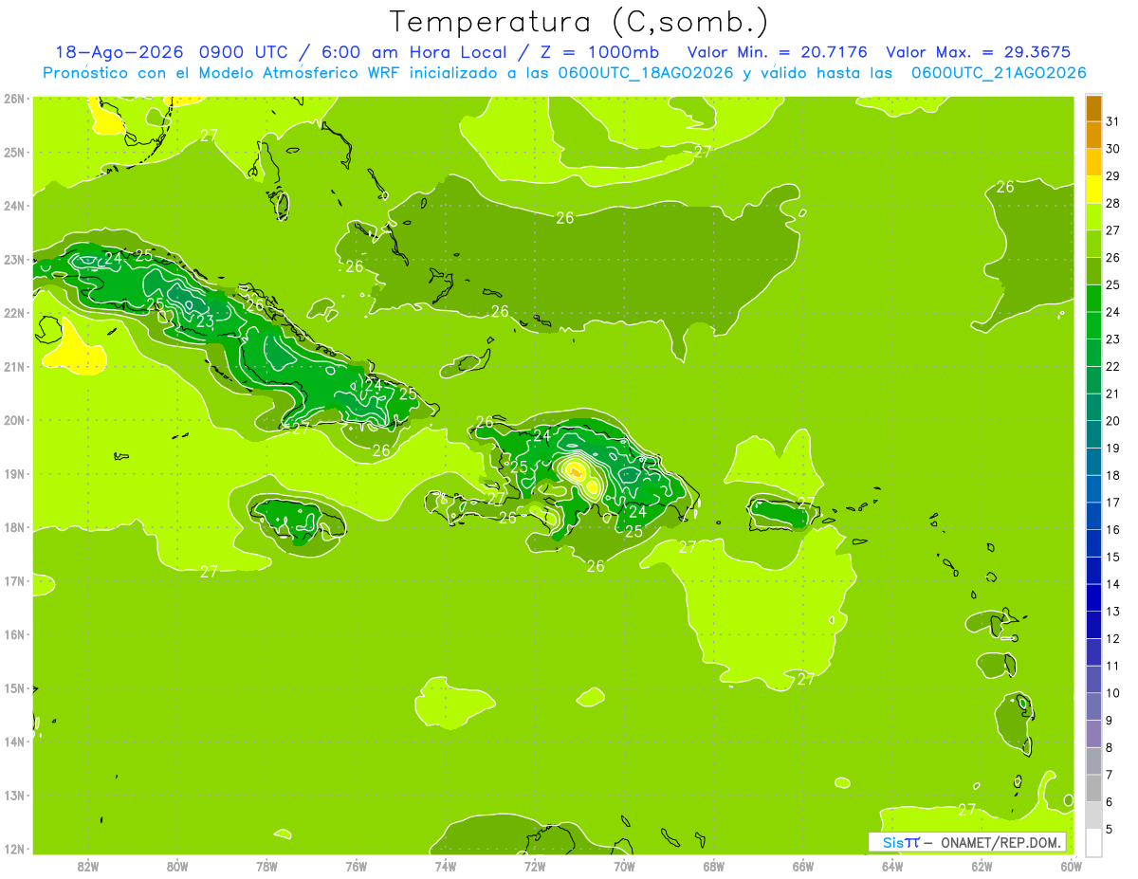This screenshot has width=1138, height=879.
Task: Click the dark orange swatch above legend 31
Action: (1093, 109)
